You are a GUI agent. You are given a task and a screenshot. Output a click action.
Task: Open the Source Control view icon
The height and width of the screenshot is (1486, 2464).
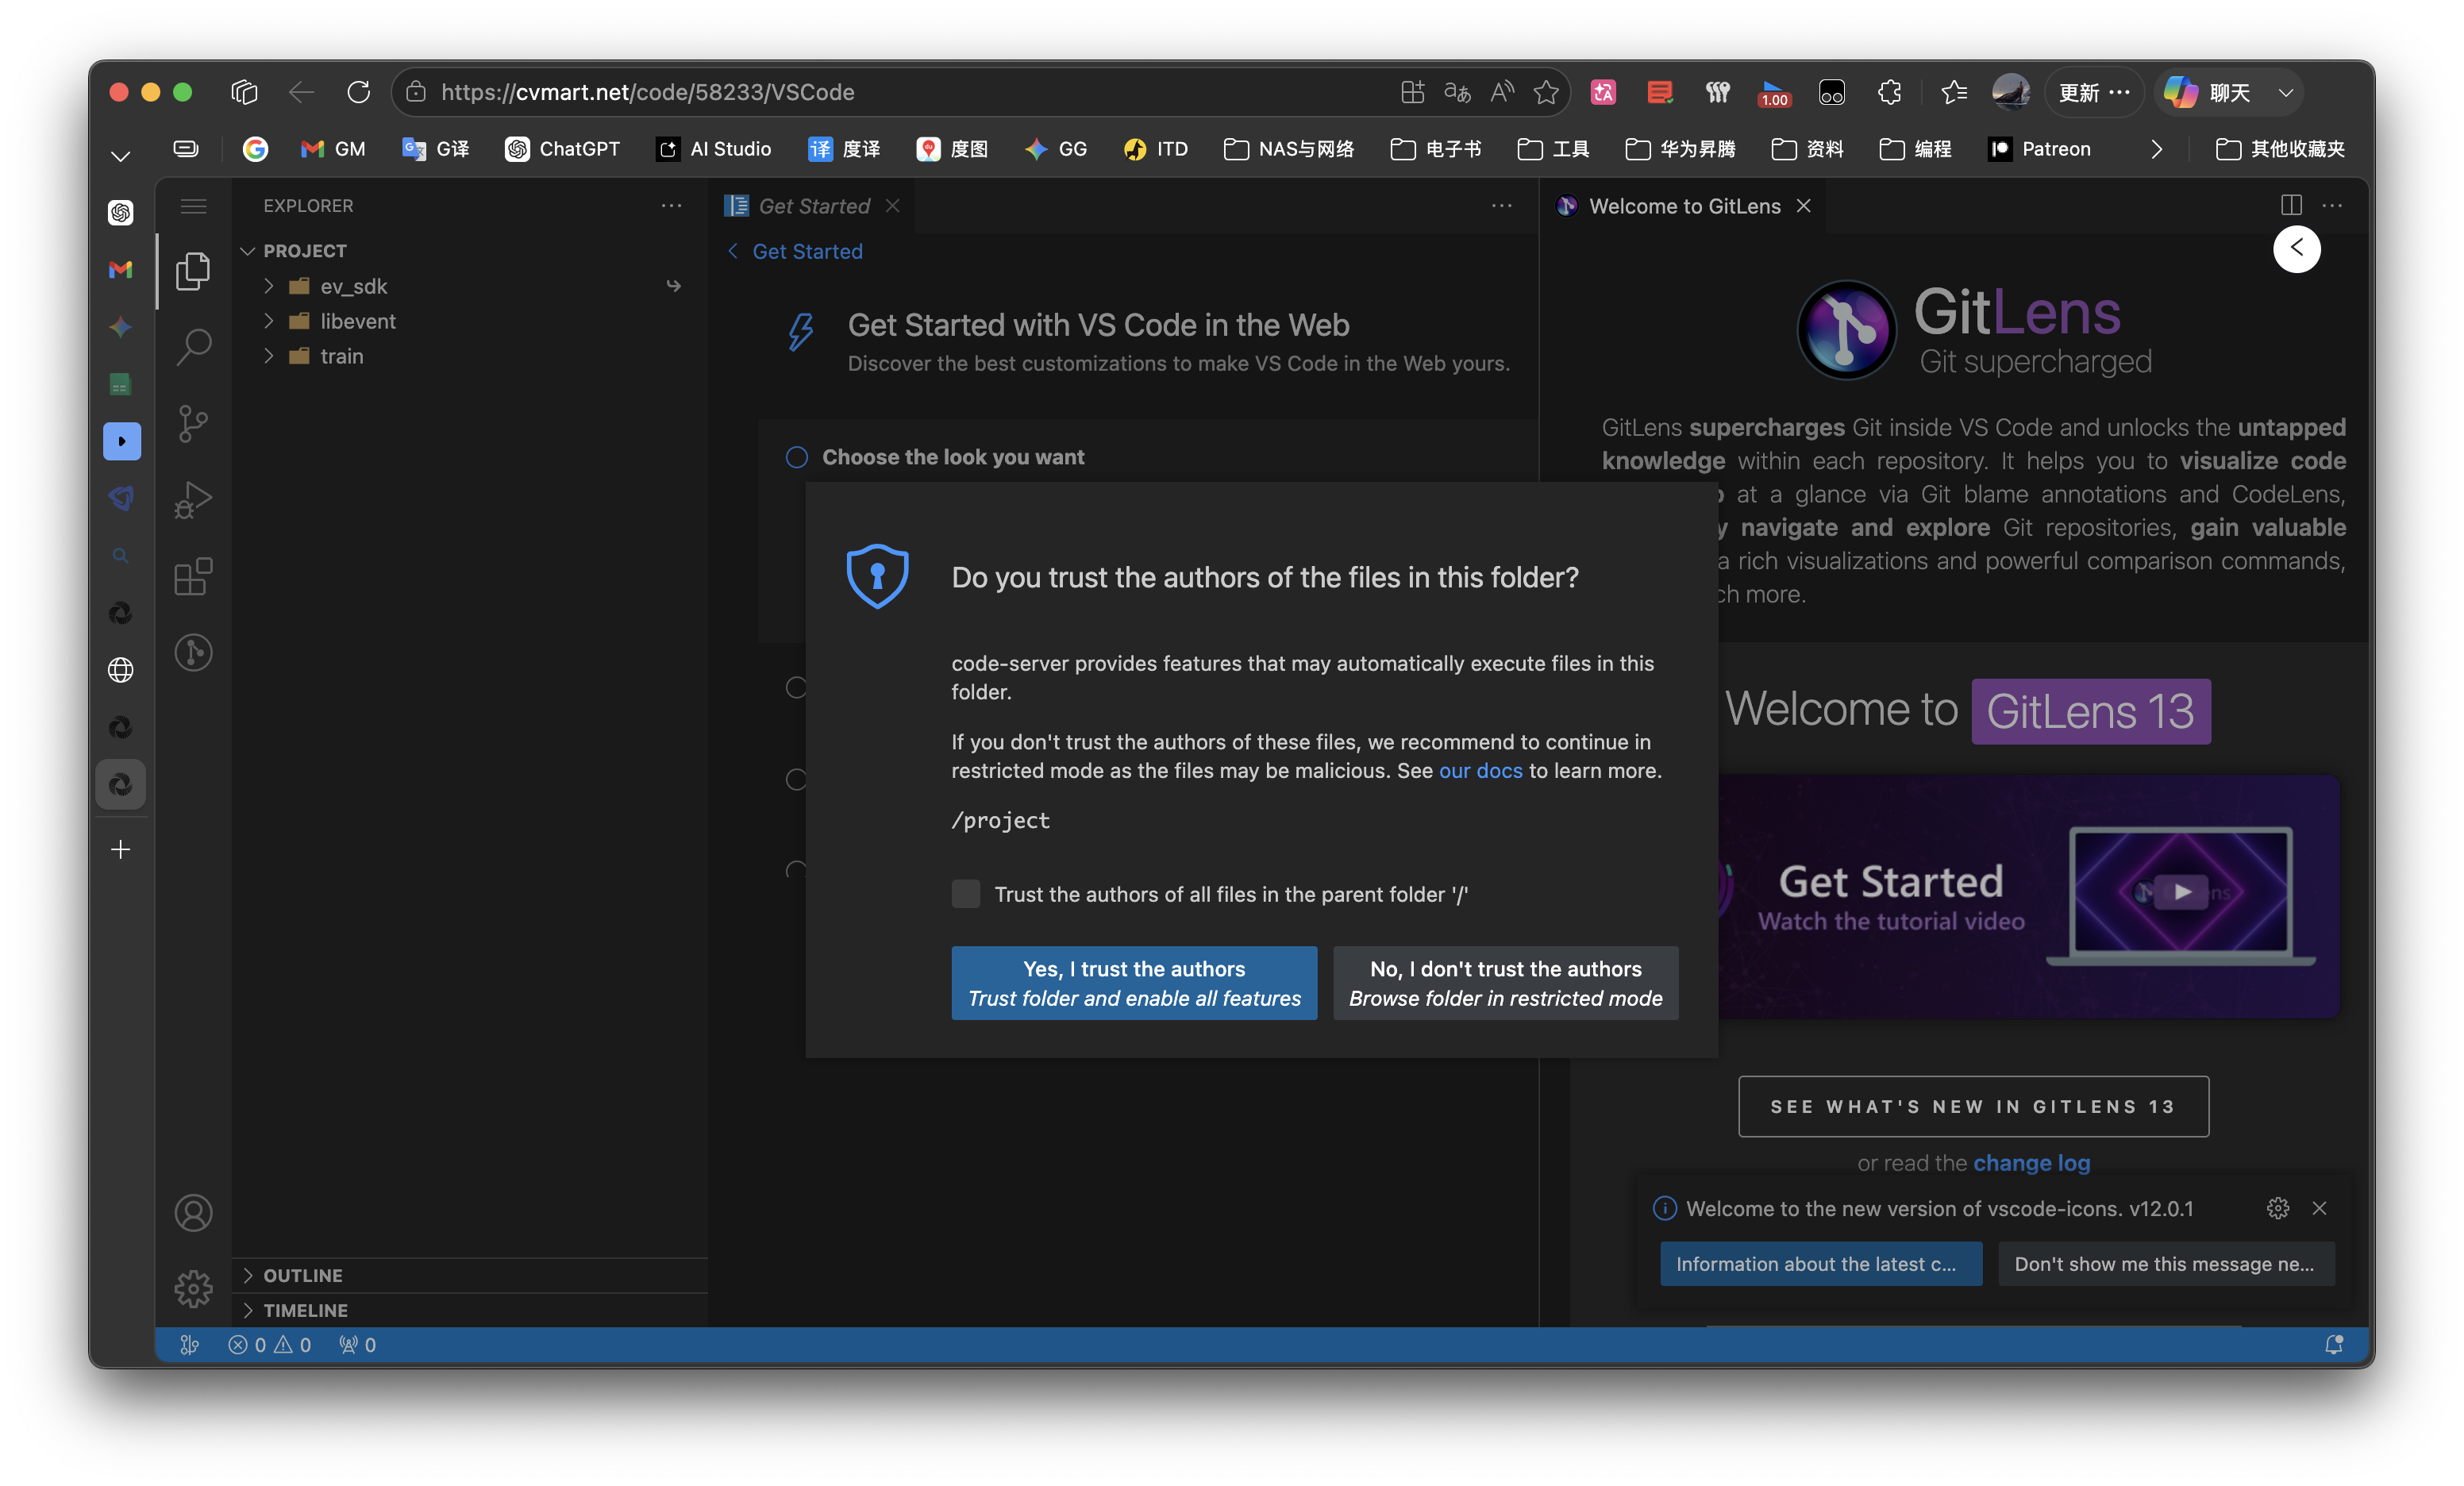click(x=193, y=423)
